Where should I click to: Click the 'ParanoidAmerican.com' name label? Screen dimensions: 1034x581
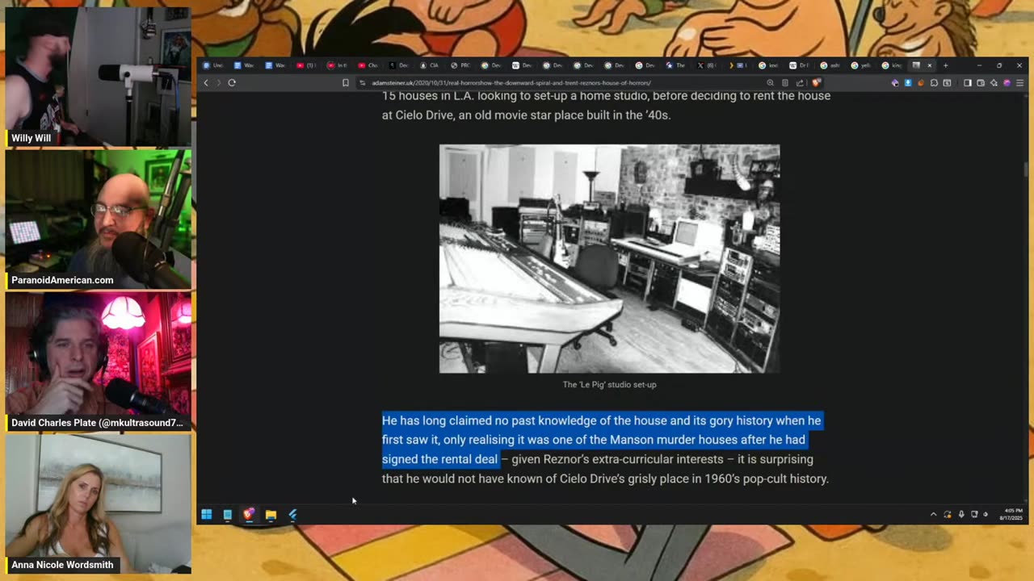[x=62, y=280]
